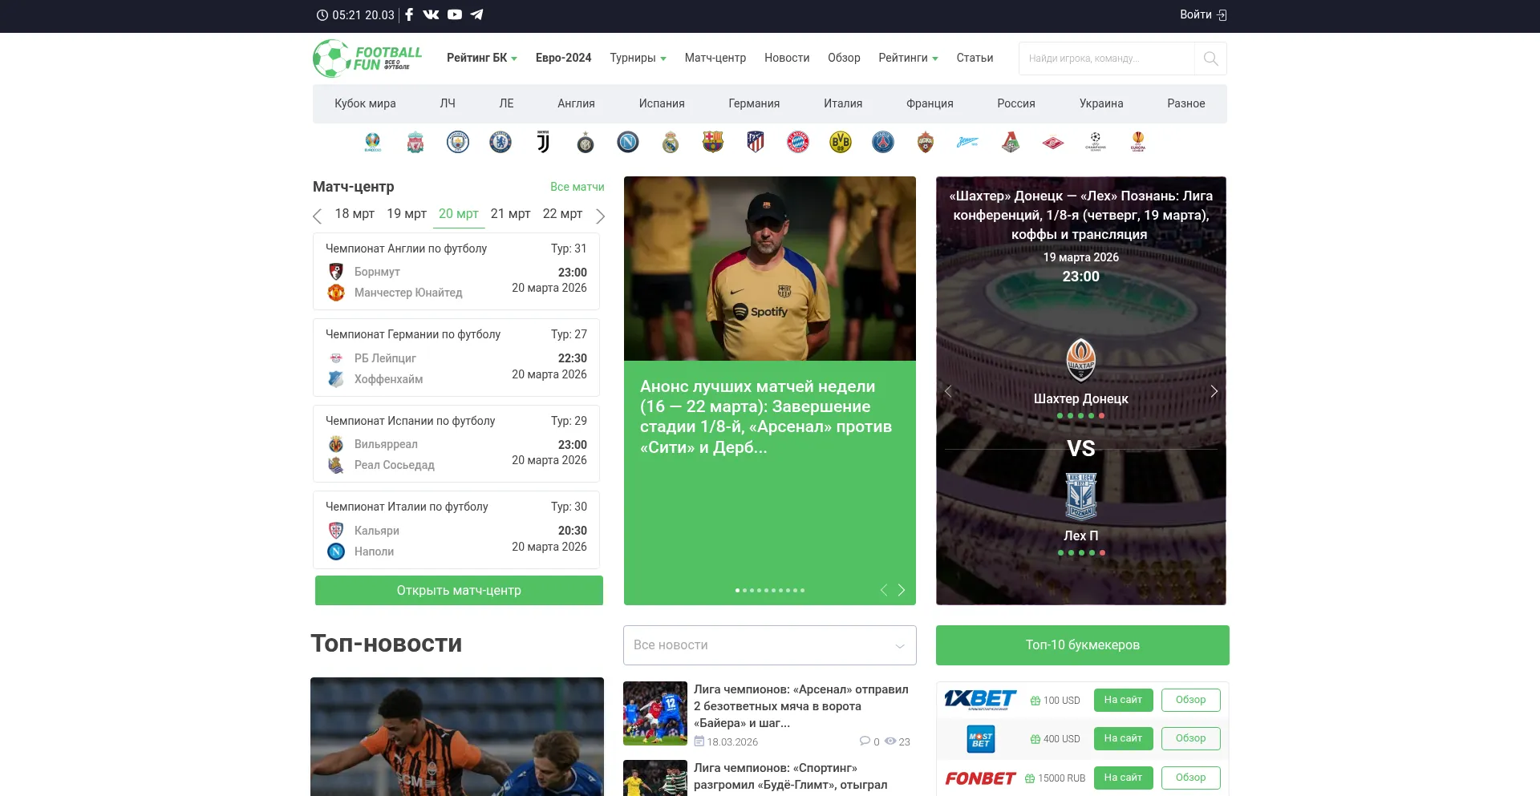Open the Arsenal Bayer news thumbnail
Screen dimensions: 1540x796
tap(655, 713)
